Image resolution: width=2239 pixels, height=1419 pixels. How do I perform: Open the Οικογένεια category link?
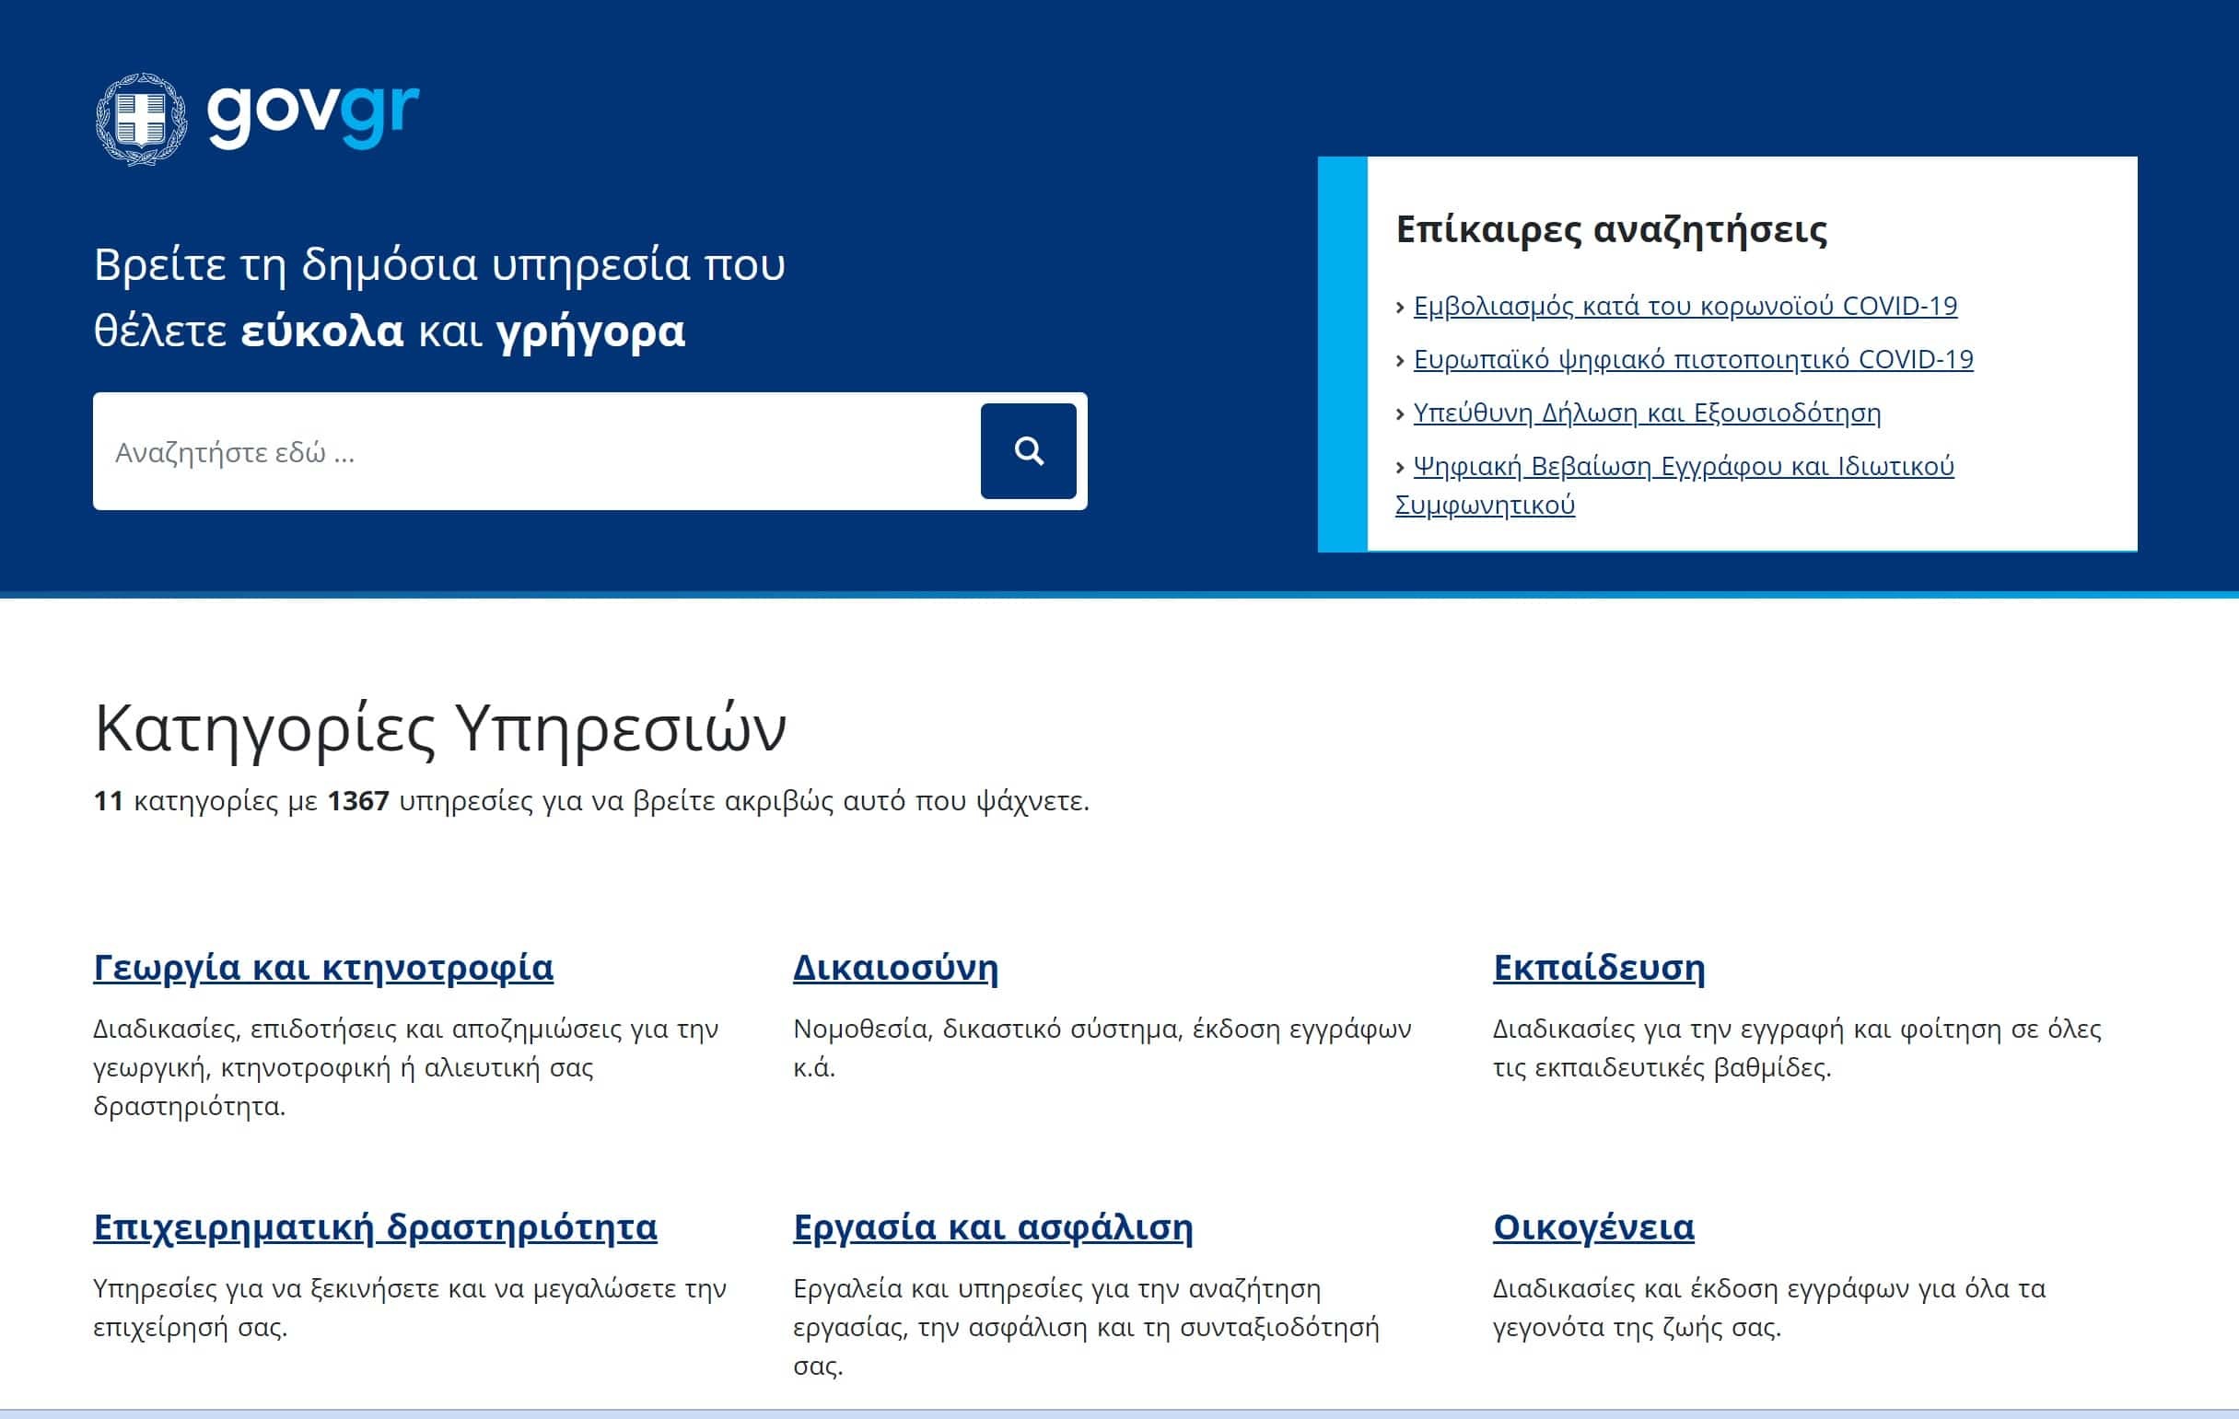pos(1592,1227)
